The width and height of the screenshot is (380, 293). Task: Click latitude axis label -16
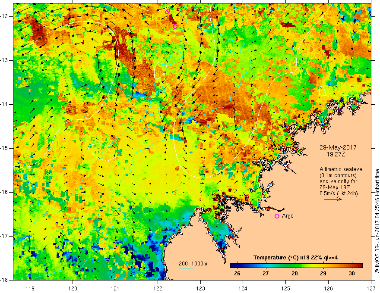pos(4,192)
